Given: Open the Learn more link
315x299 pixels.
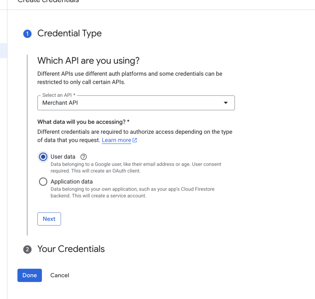Looking at the screenshot, I should [116, 140].
